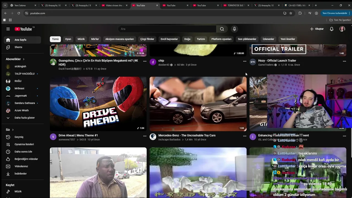Open options menu for Drive Ahead video
This screenshot has width=352, height=198.
point(145,136)
